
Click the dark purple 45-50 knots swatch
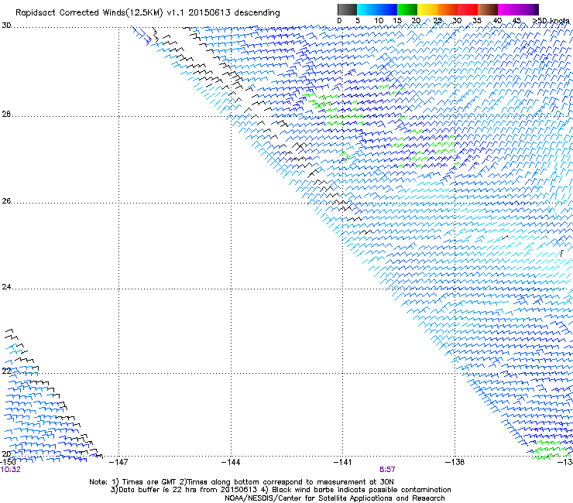pyautogui.click(x=528, y=9)
